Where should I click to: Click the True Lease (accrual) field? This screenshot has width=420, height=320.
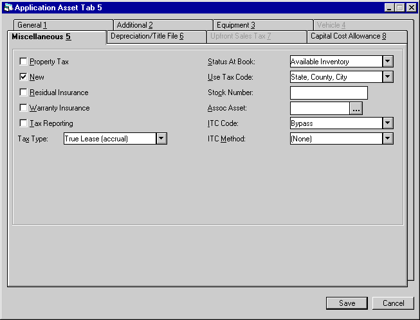click(x=110, y=139)
